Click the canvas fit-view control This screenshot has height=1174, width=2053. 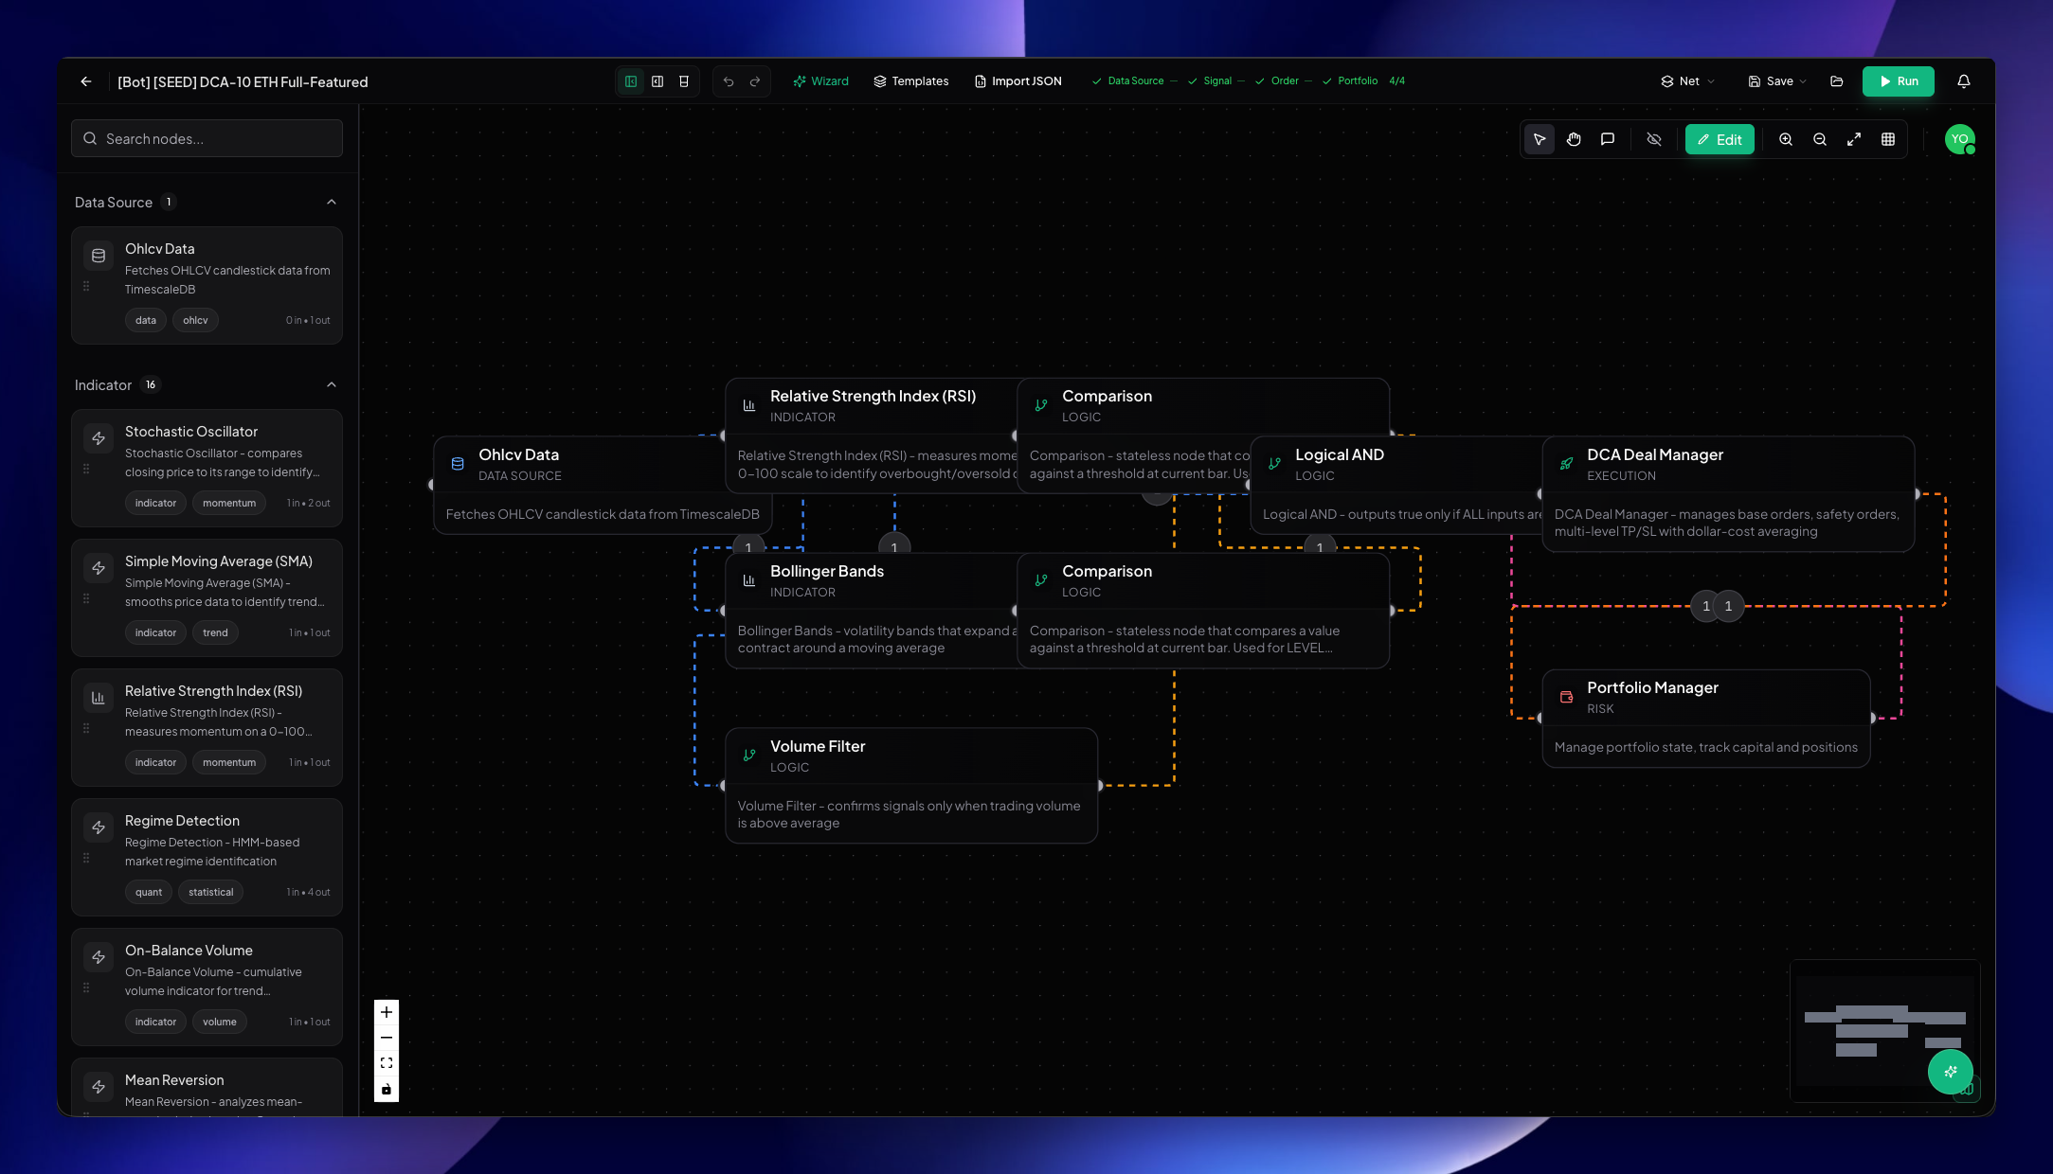point(387,1063)
